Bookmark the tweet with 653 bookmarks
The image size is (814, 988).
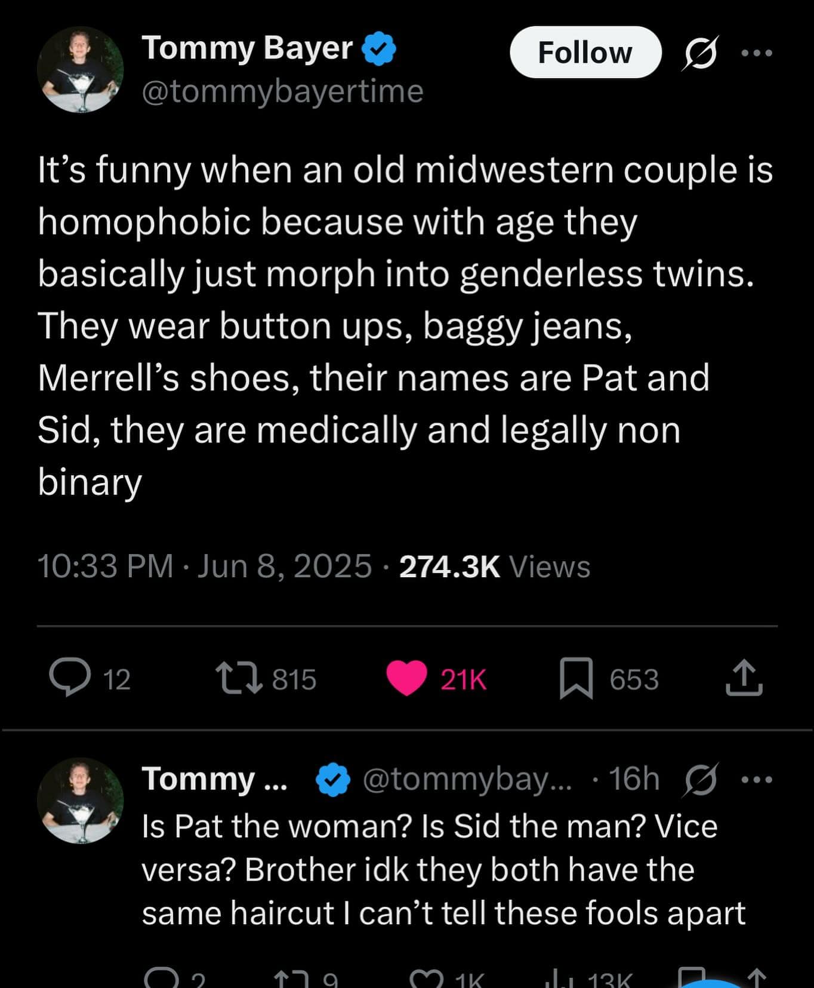[x=576, y=679]
